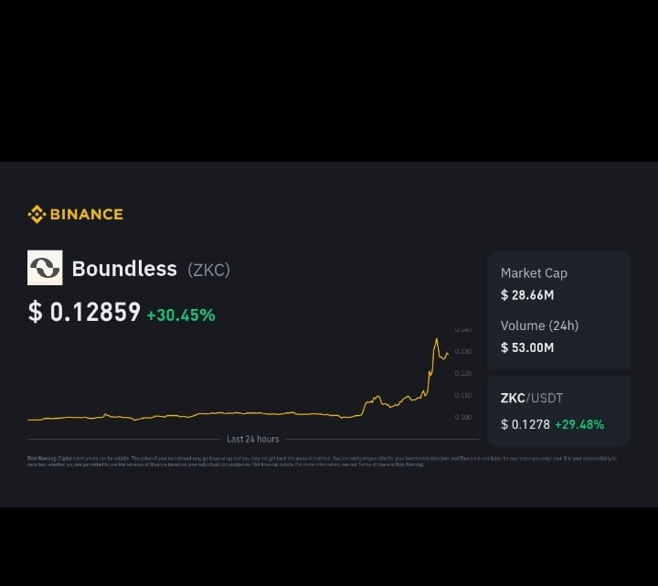The image size is (658, 586).
Task: Click the Market Cap label
Action: 534,273
